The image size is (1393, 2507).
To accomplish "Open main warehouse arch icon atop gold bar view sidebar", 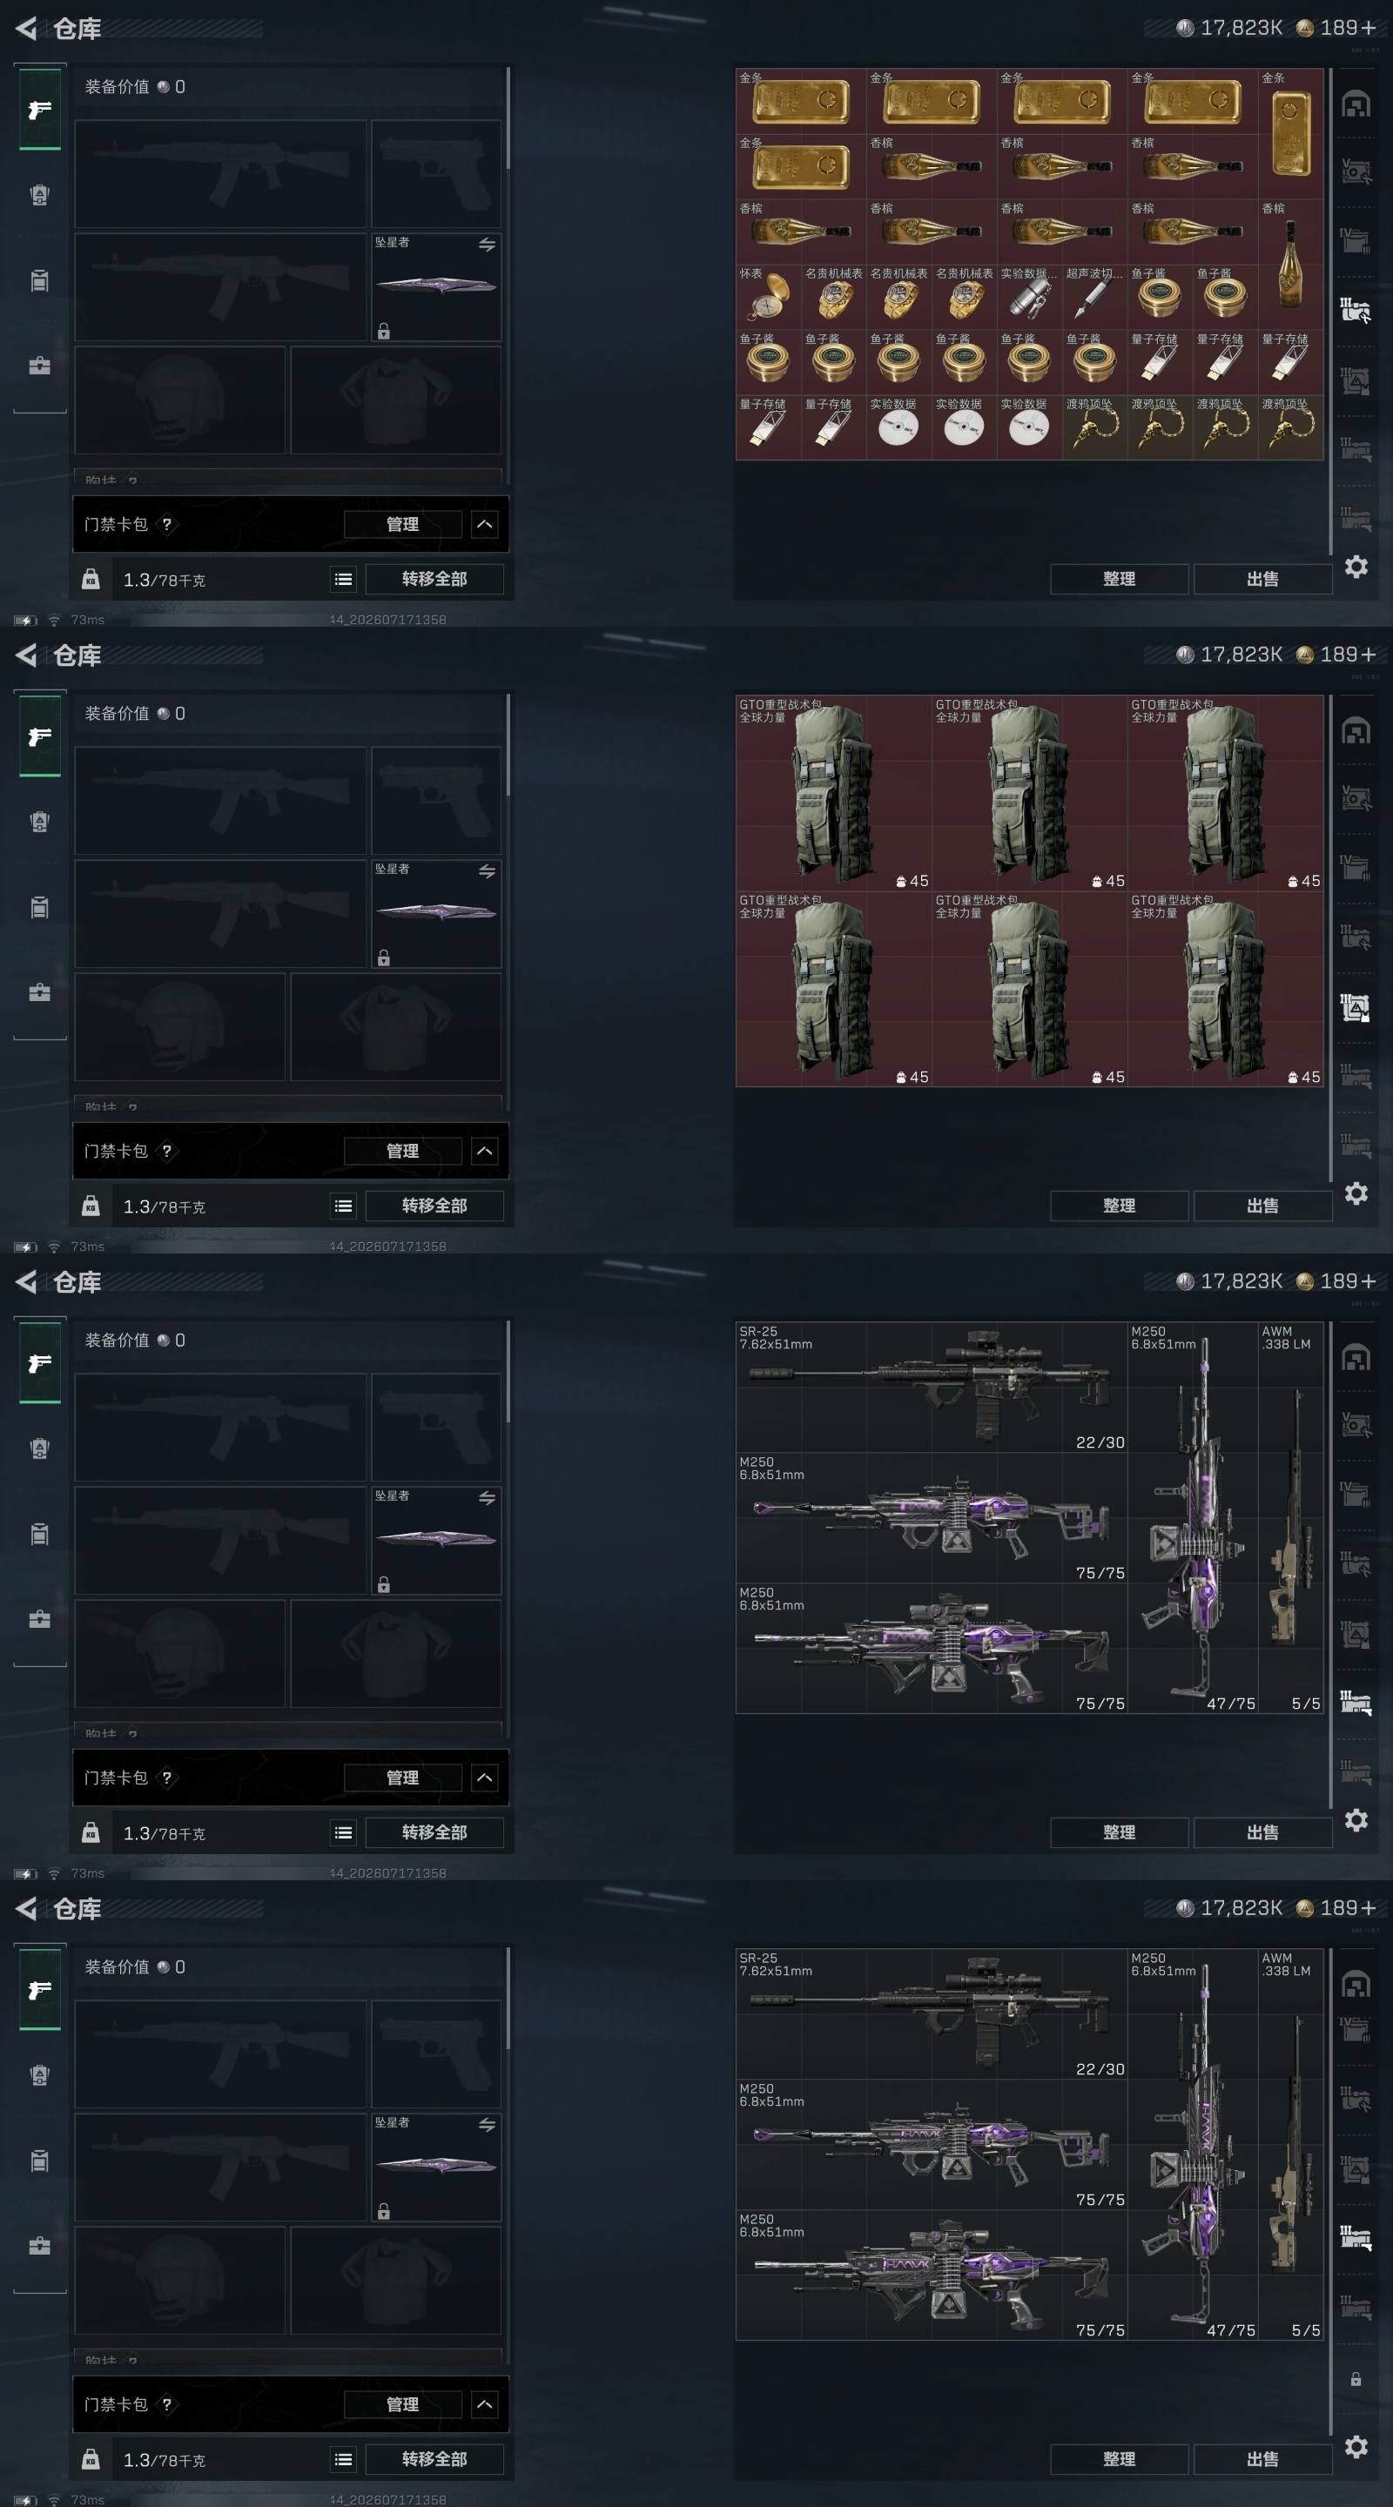I will (1356, 104).
